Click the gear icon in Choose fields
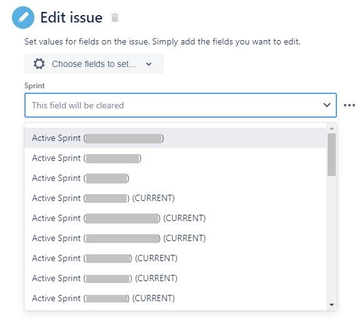This screenshot has width=362, height=335. click(39, 64)
